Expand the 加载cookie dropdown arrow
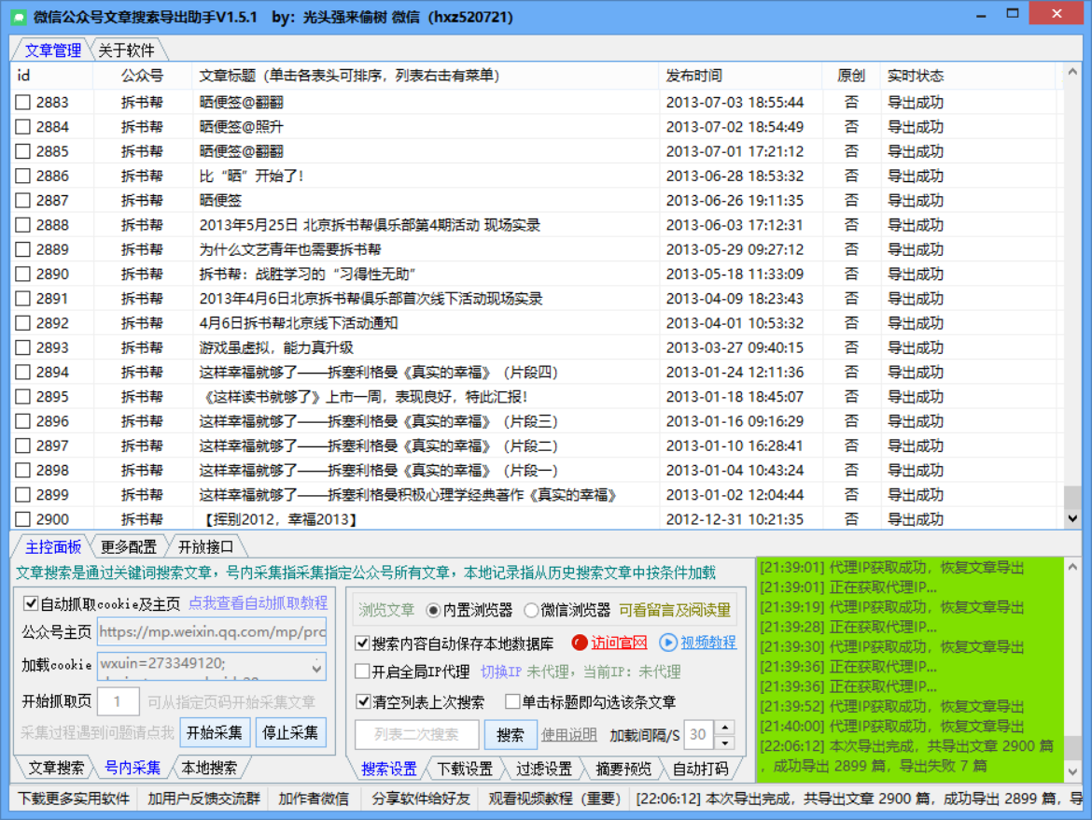1092x820 pixels. [x=317, y=668]
